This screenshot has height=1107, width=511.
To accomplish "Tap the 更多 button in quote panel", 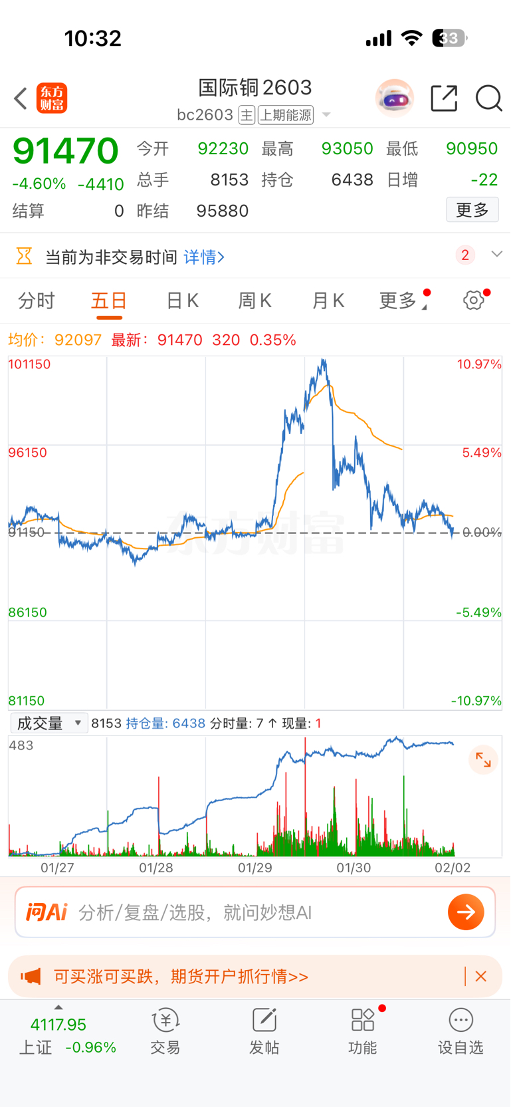I will [x=472, y=210].
